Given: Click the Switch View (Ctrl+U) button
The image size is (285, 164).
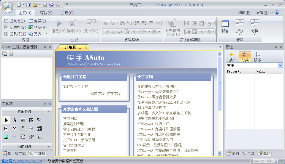Looking at the screenshot, I should click(173, 27).
